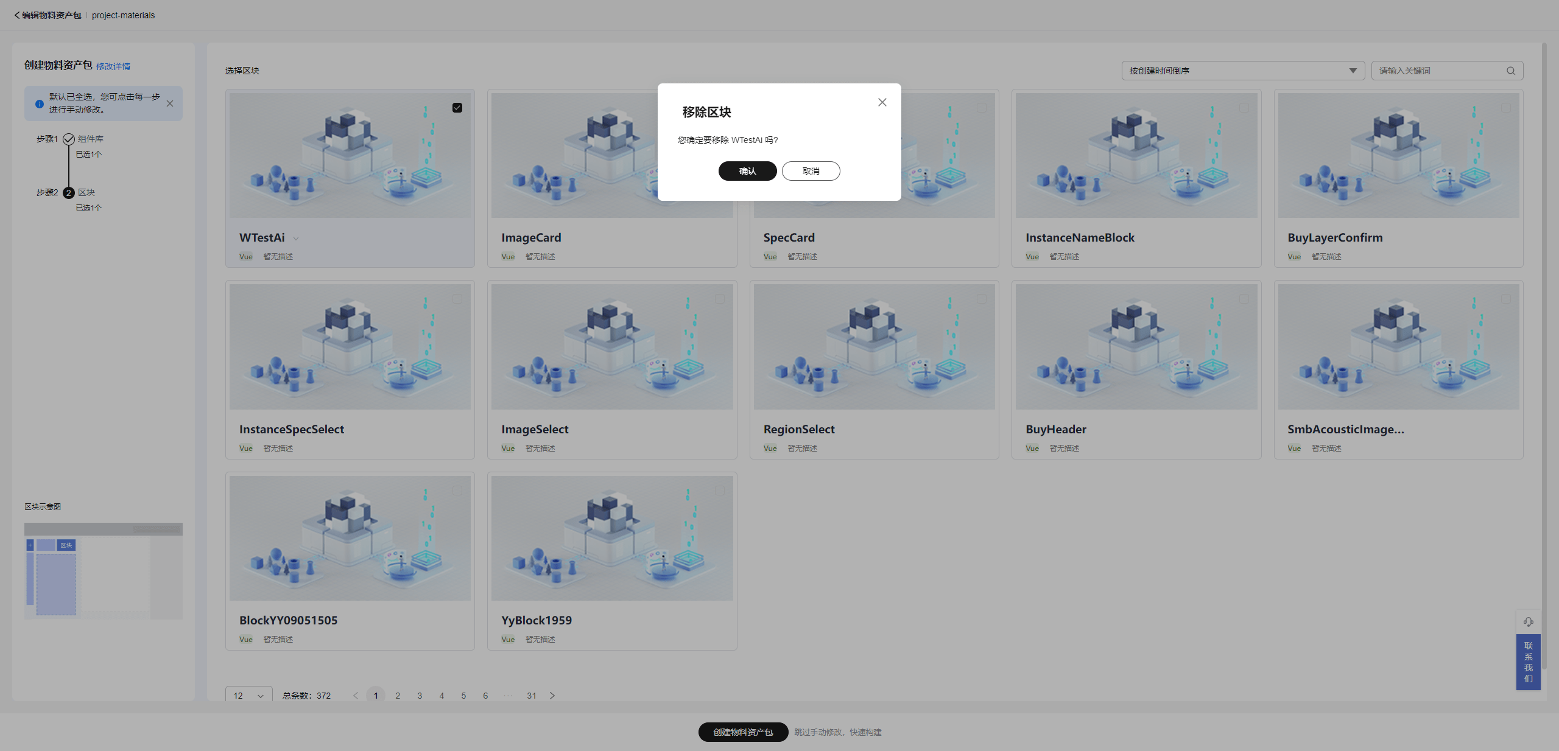Uncheck the WTestAi block checkbox
Image resolution: width=1559 pixels, height=751 pixels.
coord(457,108)
